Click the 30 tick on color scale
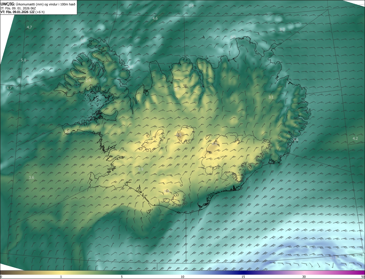 point(304,277)
